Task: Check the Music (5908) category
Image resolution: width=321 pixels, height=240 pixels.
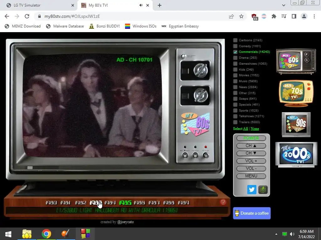Action: coord(235,81)
